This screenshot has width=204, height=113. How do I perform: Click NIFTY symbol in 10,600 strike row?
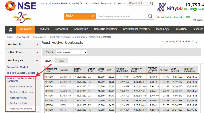[63, 110]
